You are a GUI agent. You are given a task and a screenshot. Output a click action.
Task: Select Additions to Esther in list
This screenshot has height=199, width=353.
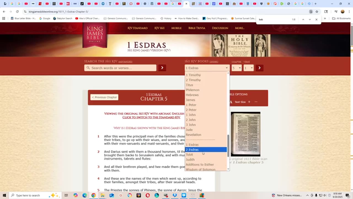pos(206,164)
